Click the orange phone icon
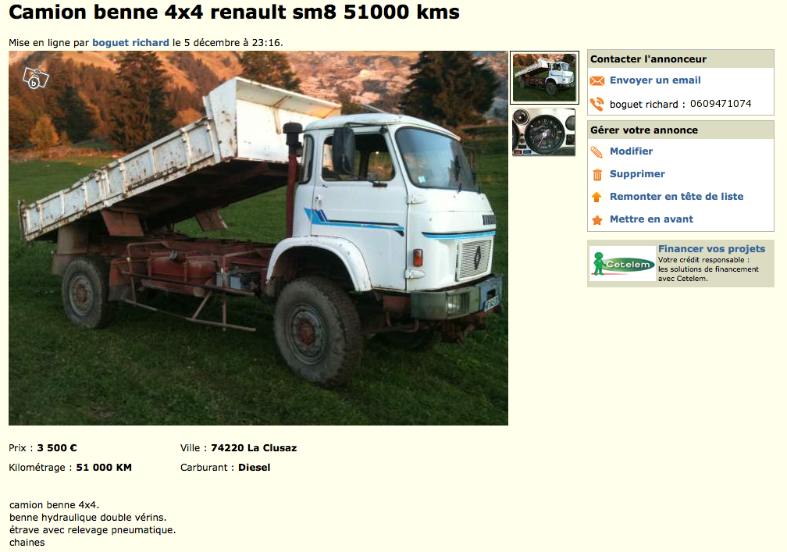The height and width of the screenshot is (552, 787). coord(596,104)
